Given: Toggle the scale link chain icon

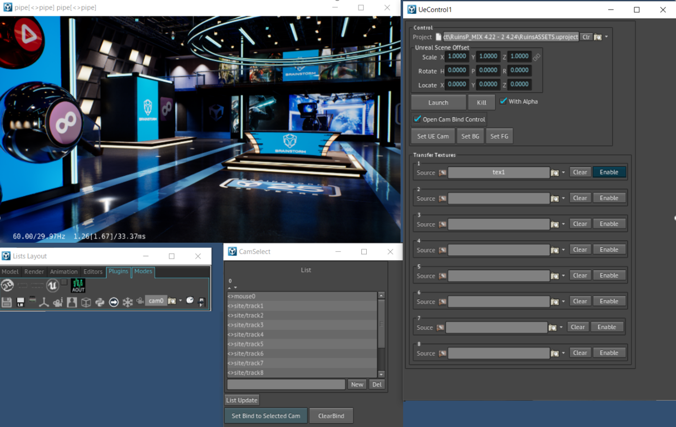Looking at the screenshot, I should pyautogui.click(x=537, y=57).
